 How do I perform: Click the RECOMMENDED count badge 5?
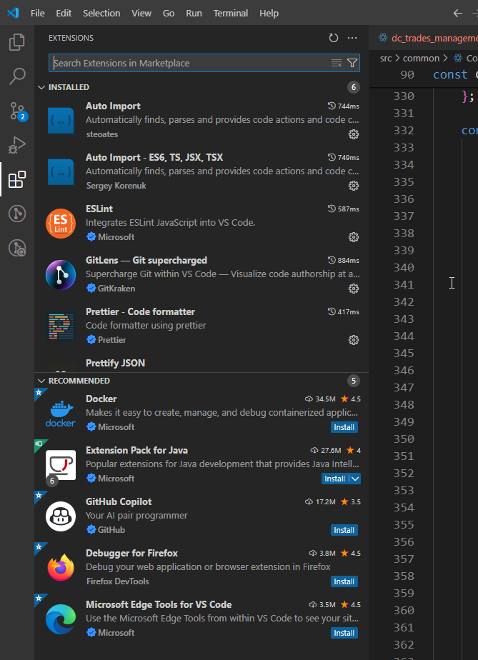click(x=354, y=381)
